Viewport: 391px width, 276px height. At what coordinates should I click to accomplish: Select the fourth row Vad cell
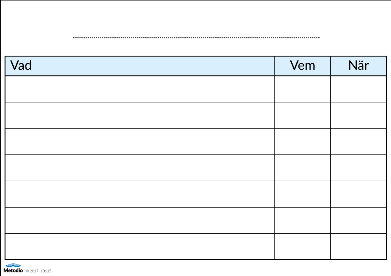coord(140,168)
